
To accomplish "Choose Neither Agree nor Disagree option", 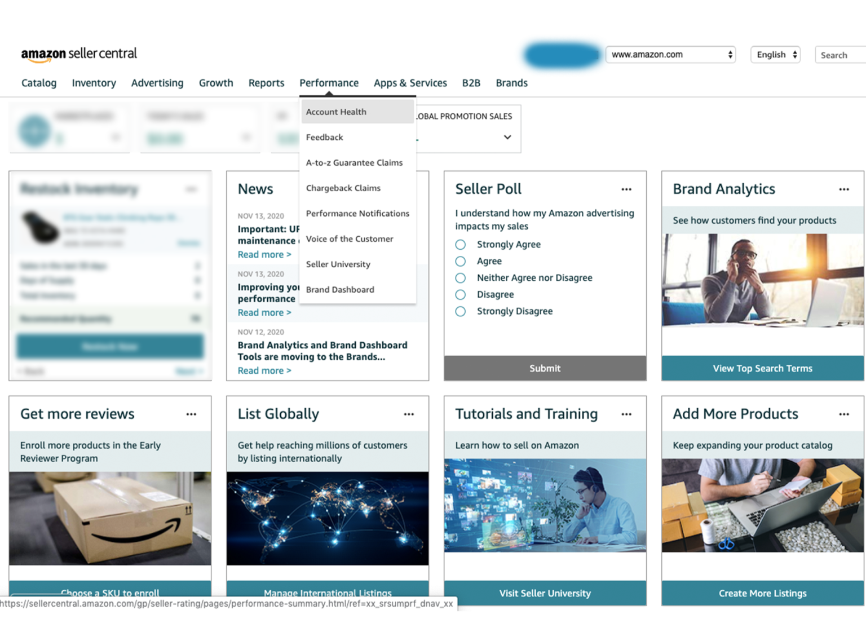I will 460,277.
